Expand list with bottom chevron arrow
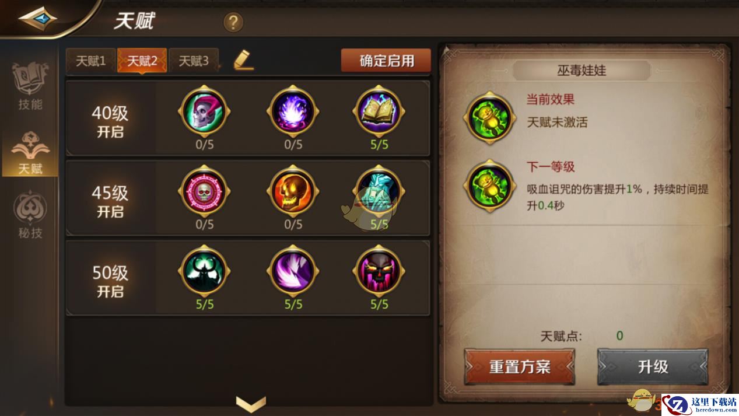This screenshot has width=739, height=416. pos(251,403)
